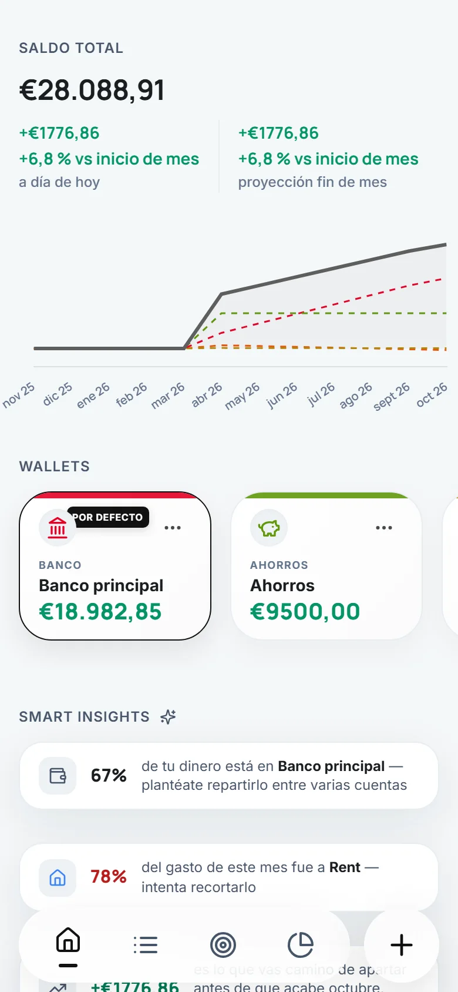
Task: Select the Ahorros wallet card
Action: (x=326, y=566)
